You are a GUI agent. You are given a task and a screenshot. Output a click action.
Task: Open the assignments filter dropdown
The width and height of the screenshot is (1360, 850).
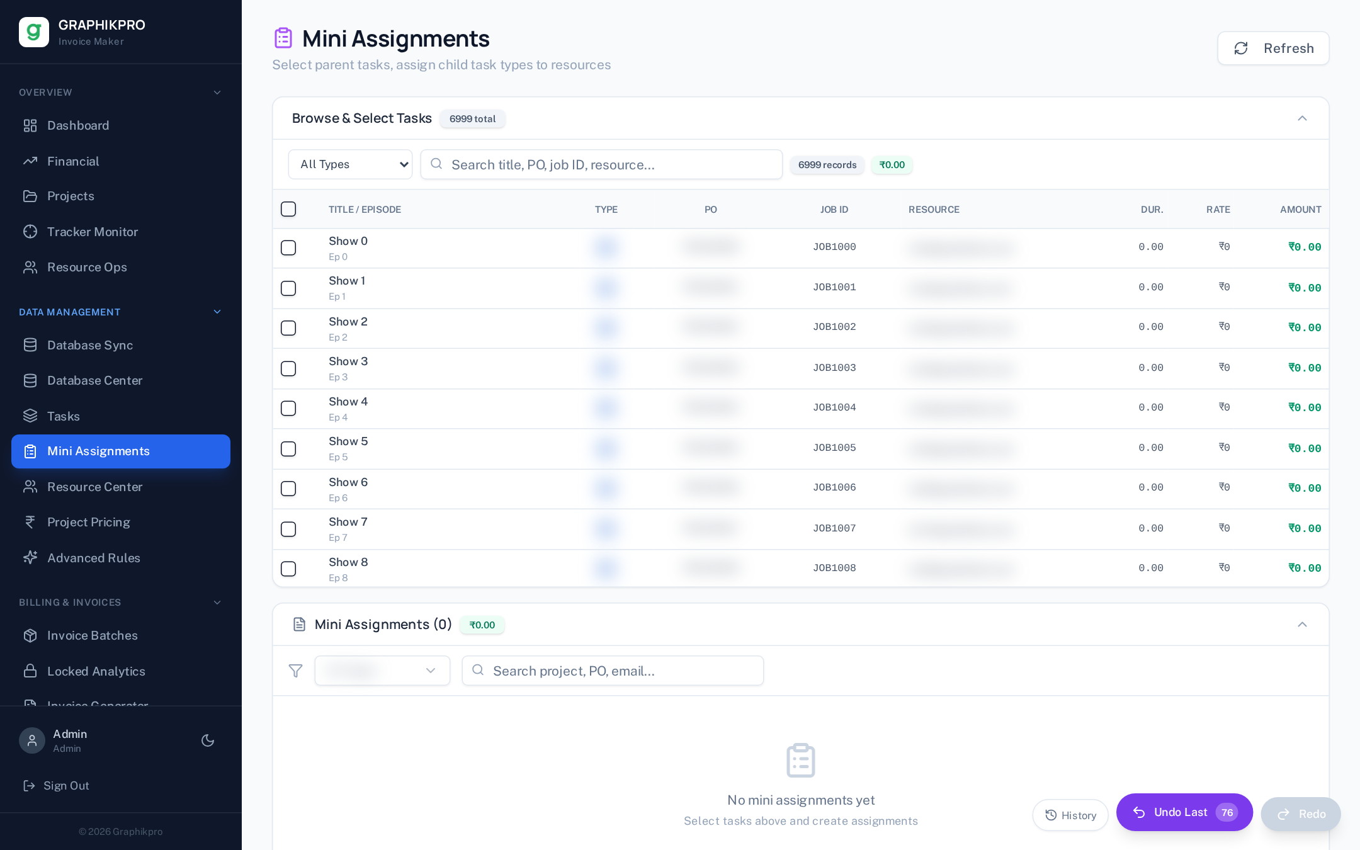point(382,671)
